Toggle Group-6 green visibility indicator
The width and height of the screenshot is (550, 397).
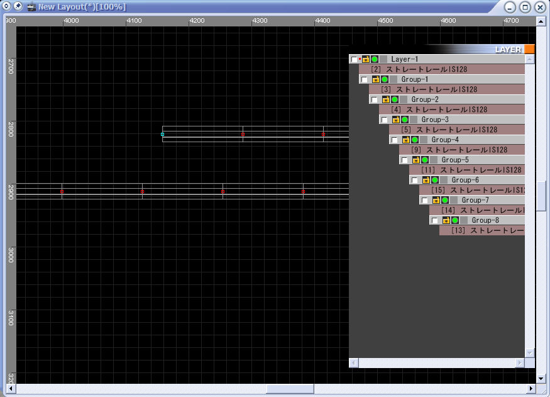[x=435, y=180]
